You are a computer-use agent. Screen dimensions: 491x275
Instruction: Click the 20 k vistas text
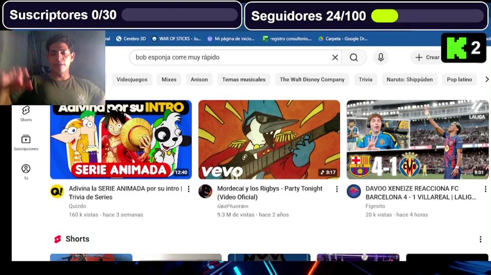[x=379, y=215]
